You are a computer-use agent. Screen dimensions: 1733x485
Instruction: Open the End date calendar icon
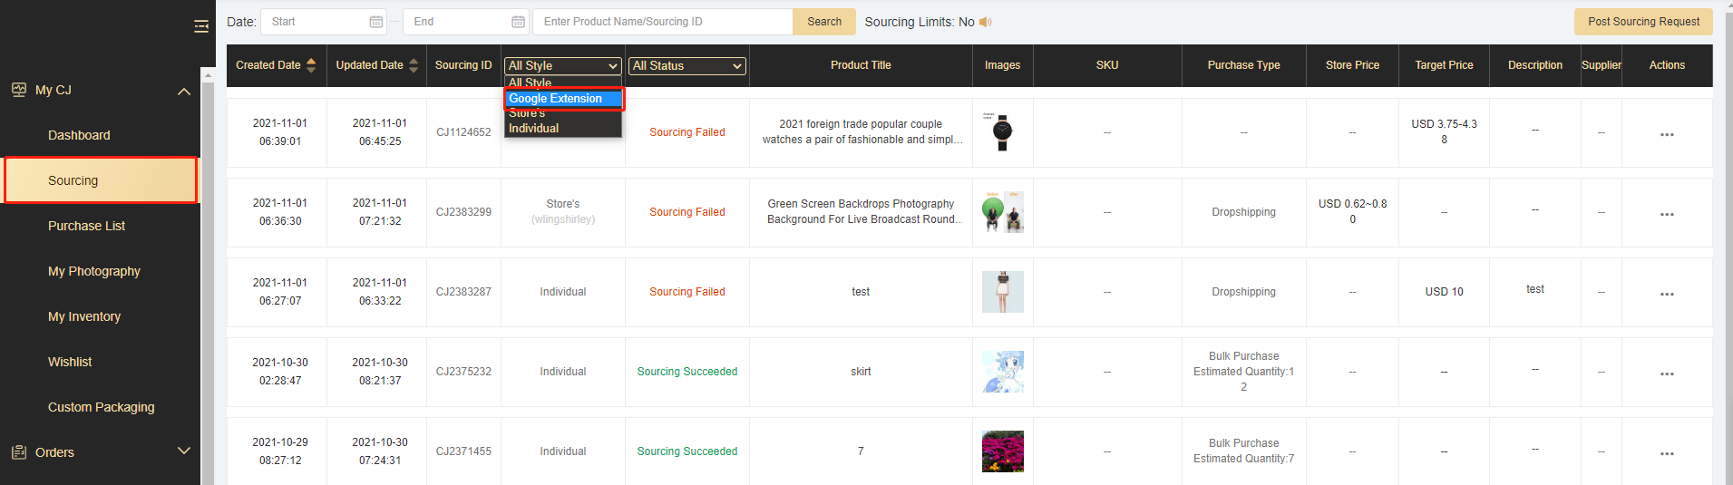click(518, 22)
